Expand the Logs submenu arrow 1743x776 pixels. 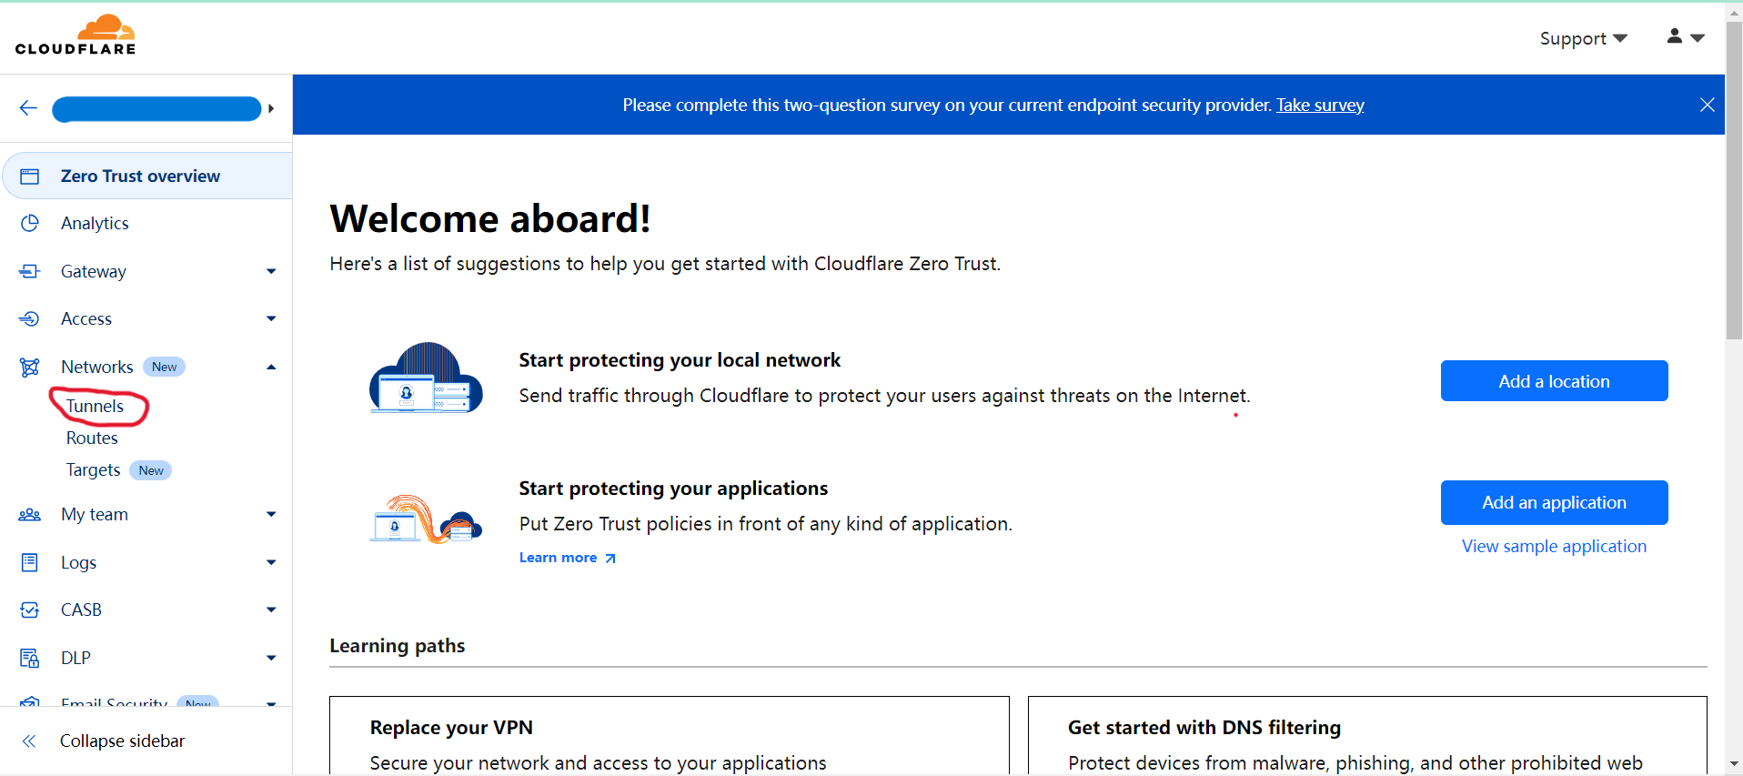pos(271,562)
